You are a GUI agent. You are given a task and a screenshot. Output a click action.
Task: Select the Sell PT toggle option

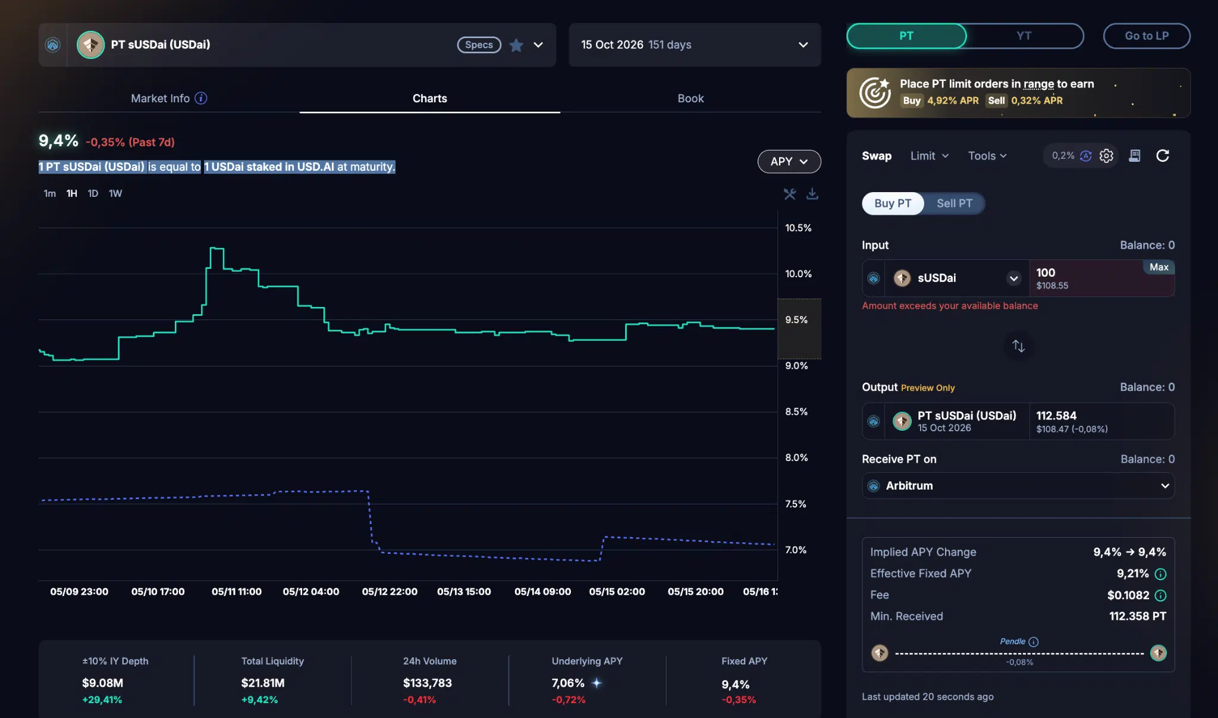point(955,203)
